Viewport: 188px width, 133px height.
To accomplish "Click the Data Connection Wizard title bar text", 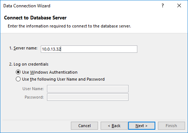I will 27,6.
